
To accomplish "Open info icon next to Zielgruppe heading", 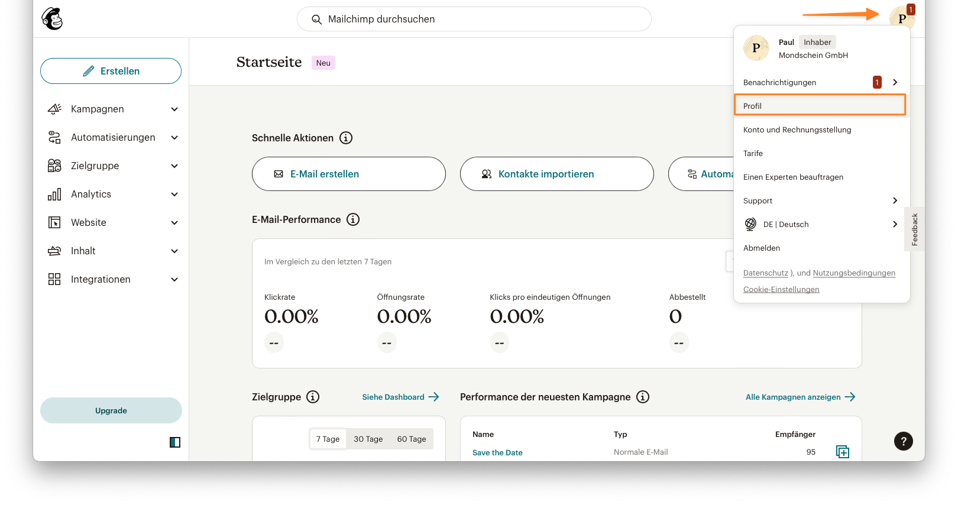I will click(313, 397).
